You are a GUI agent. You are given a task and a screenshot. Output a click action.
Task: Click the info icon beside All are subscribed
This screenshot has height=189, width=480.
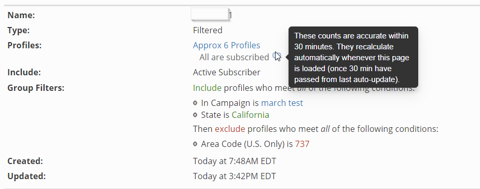(276, 56)
